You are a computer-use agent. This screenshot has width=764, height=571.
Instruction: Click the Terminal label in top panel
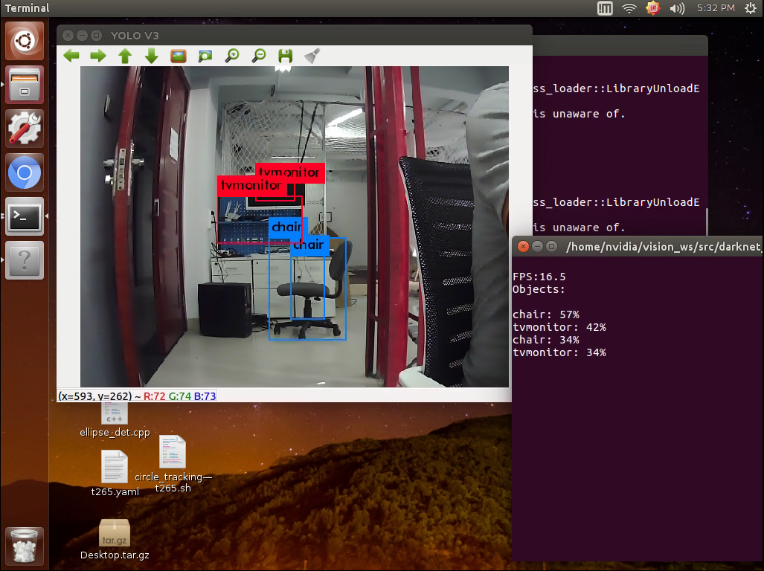pyautogui.click(x=28, y=7)
